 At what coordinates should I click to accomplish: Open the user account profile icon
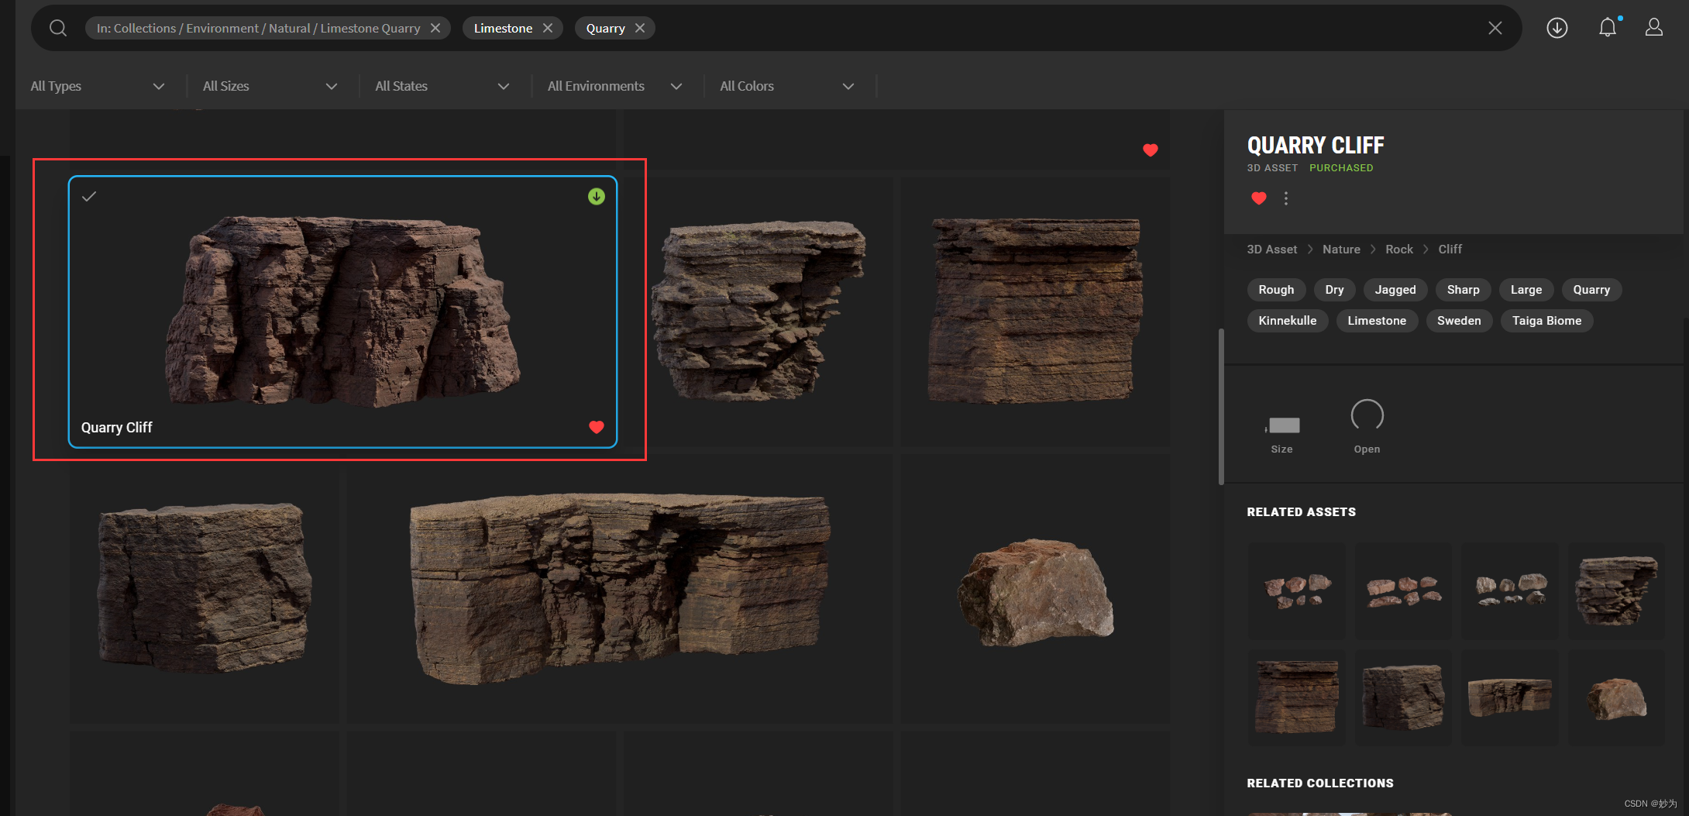(1653, 28)
